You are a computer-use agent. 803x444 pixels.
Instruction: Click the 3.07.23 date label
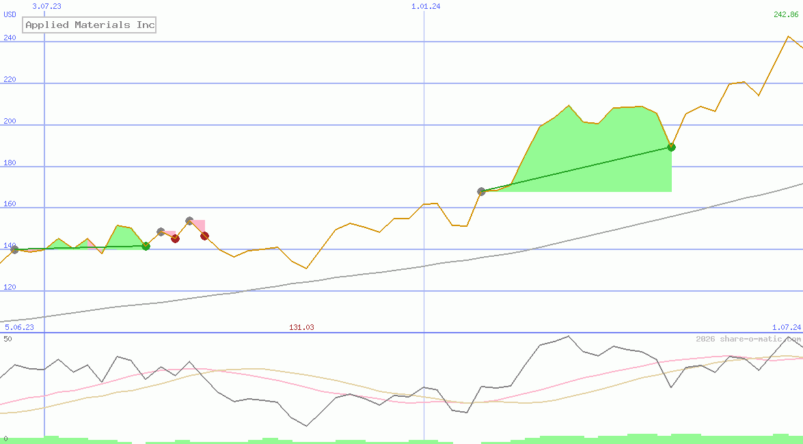pyautogui.click(x=46, y=6)
